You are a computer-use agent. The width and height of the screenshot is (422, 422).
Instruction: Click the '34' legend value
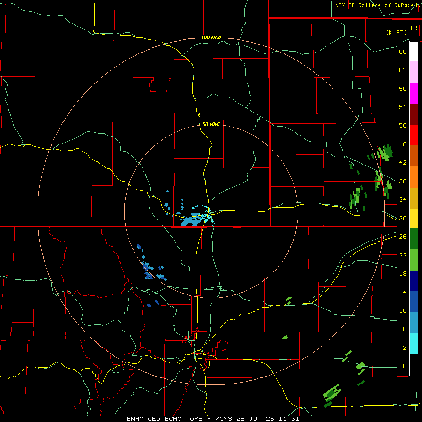coord(403,199)
